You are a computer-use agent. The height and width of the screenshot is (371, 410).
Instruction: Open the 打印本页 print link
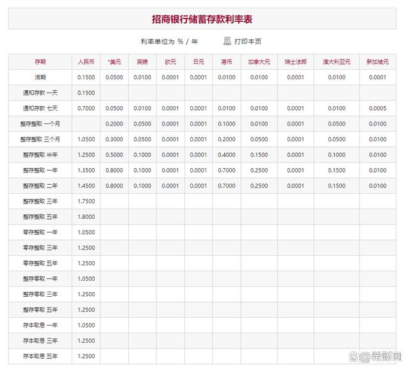pos(248,42)
